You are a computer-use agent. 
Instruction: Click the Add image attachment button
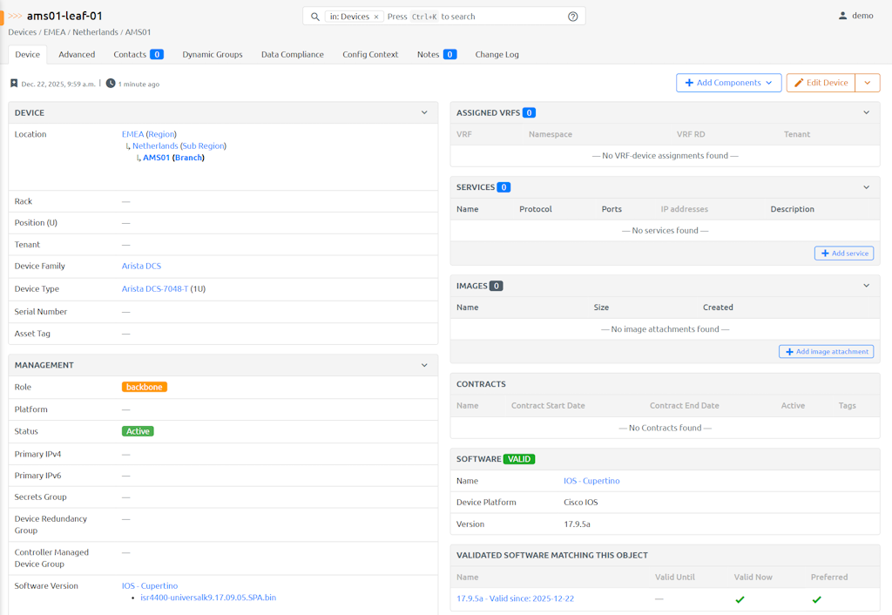[x=826, y=352]
